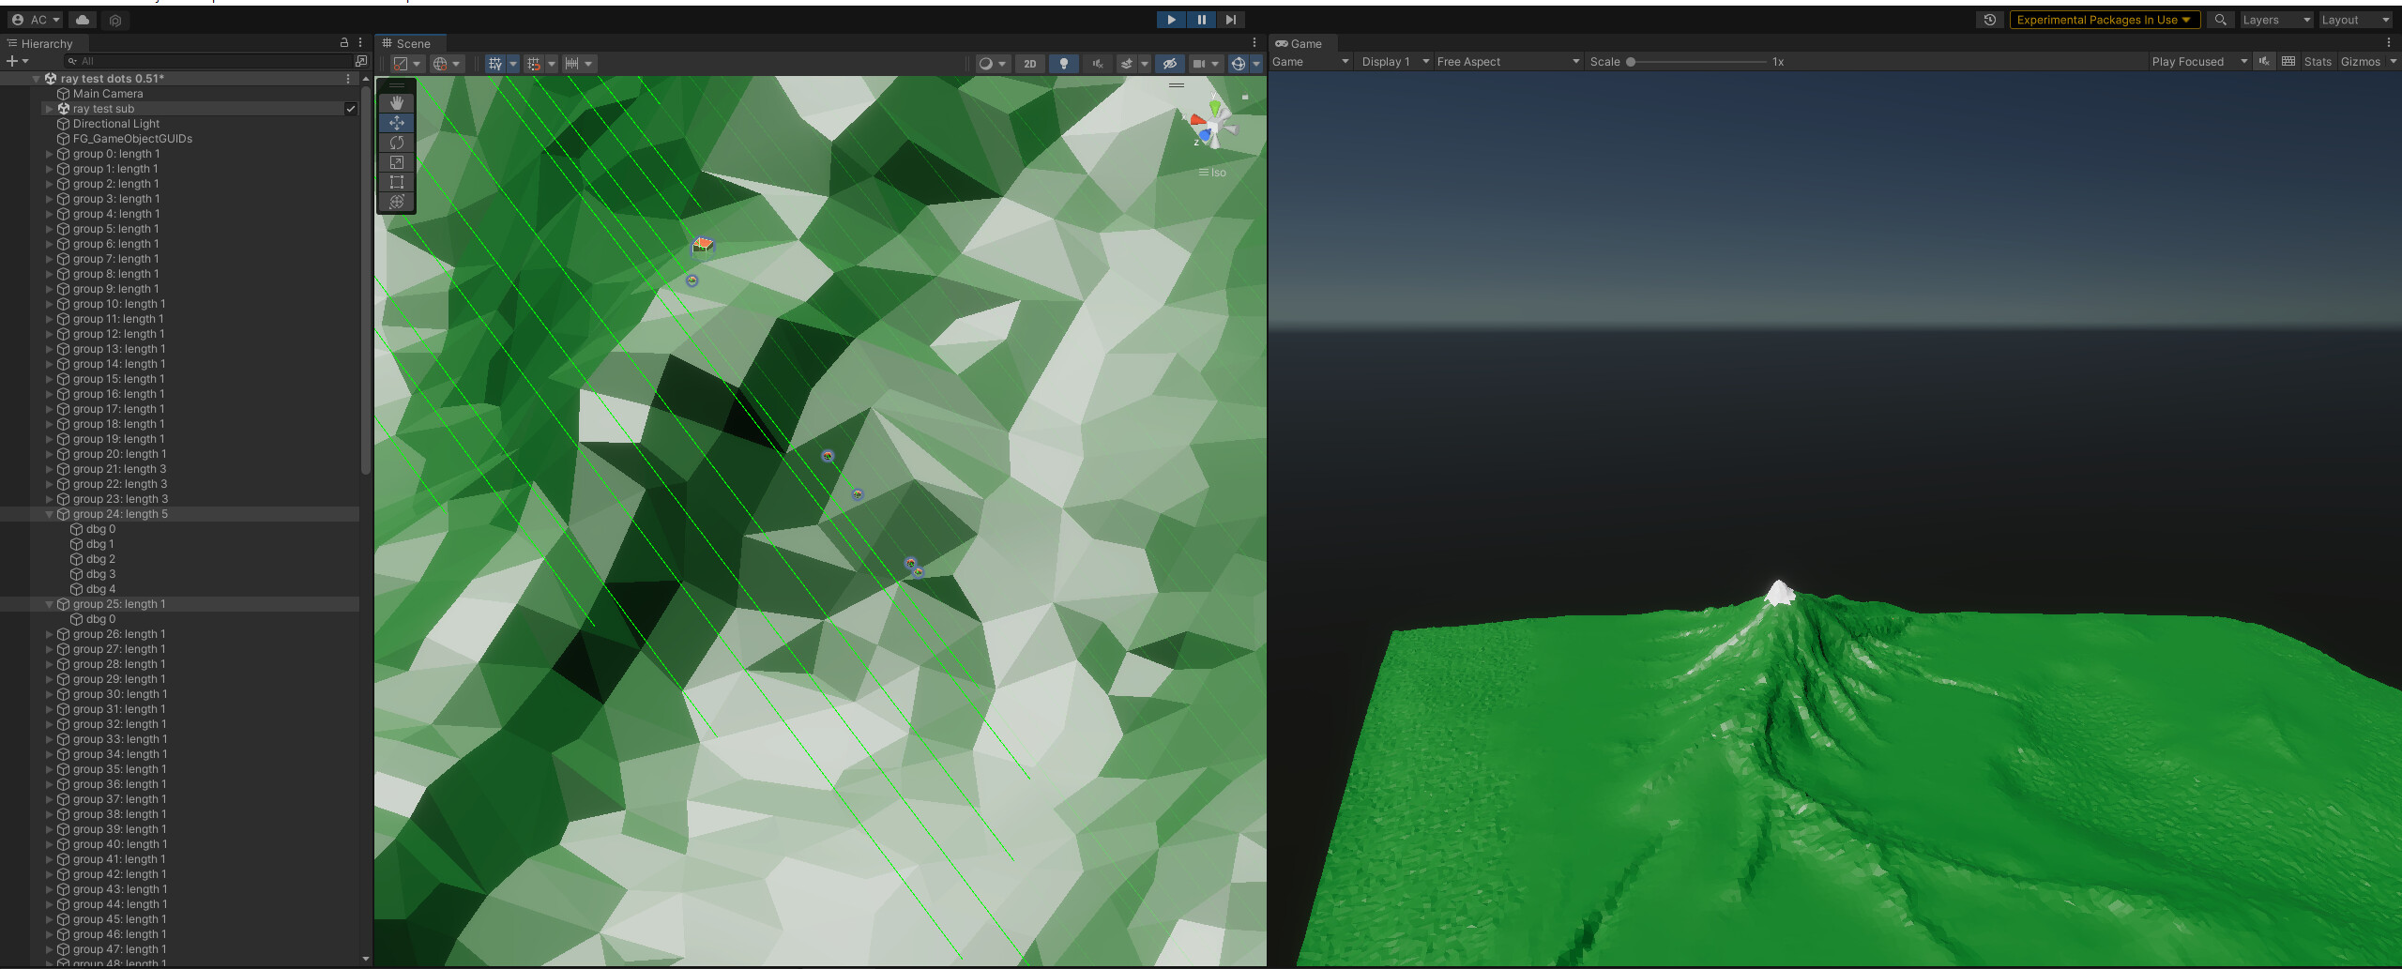Expand group 21 in the Hierarchy
The height and width of the screenshot is (969, 2402).
(x=50, y=468)
